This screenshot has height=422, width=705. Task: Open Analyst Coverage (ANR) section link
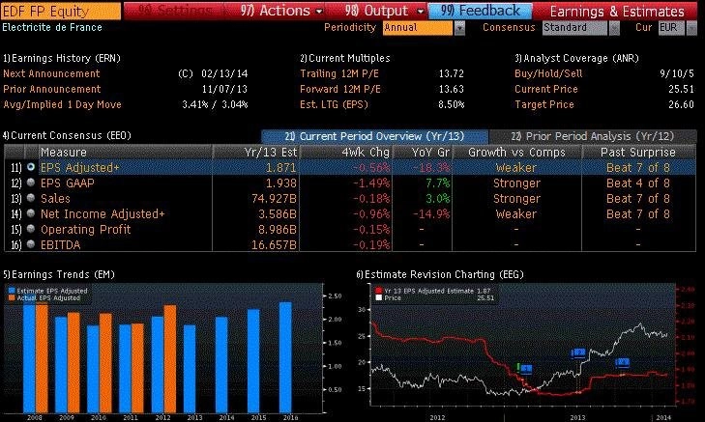[x=576, y=58]
